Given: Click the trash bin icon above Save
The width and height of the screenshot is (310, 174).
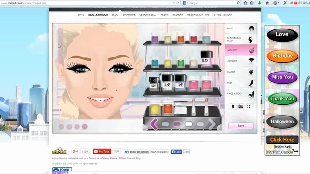Looking at the screenshot, I should [233, 107].
